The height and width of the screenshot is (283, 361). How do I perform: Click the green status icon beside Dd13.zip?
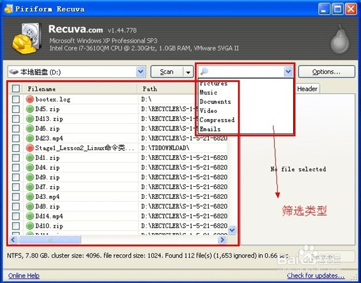pyautogui.click(x=29, y=118)
